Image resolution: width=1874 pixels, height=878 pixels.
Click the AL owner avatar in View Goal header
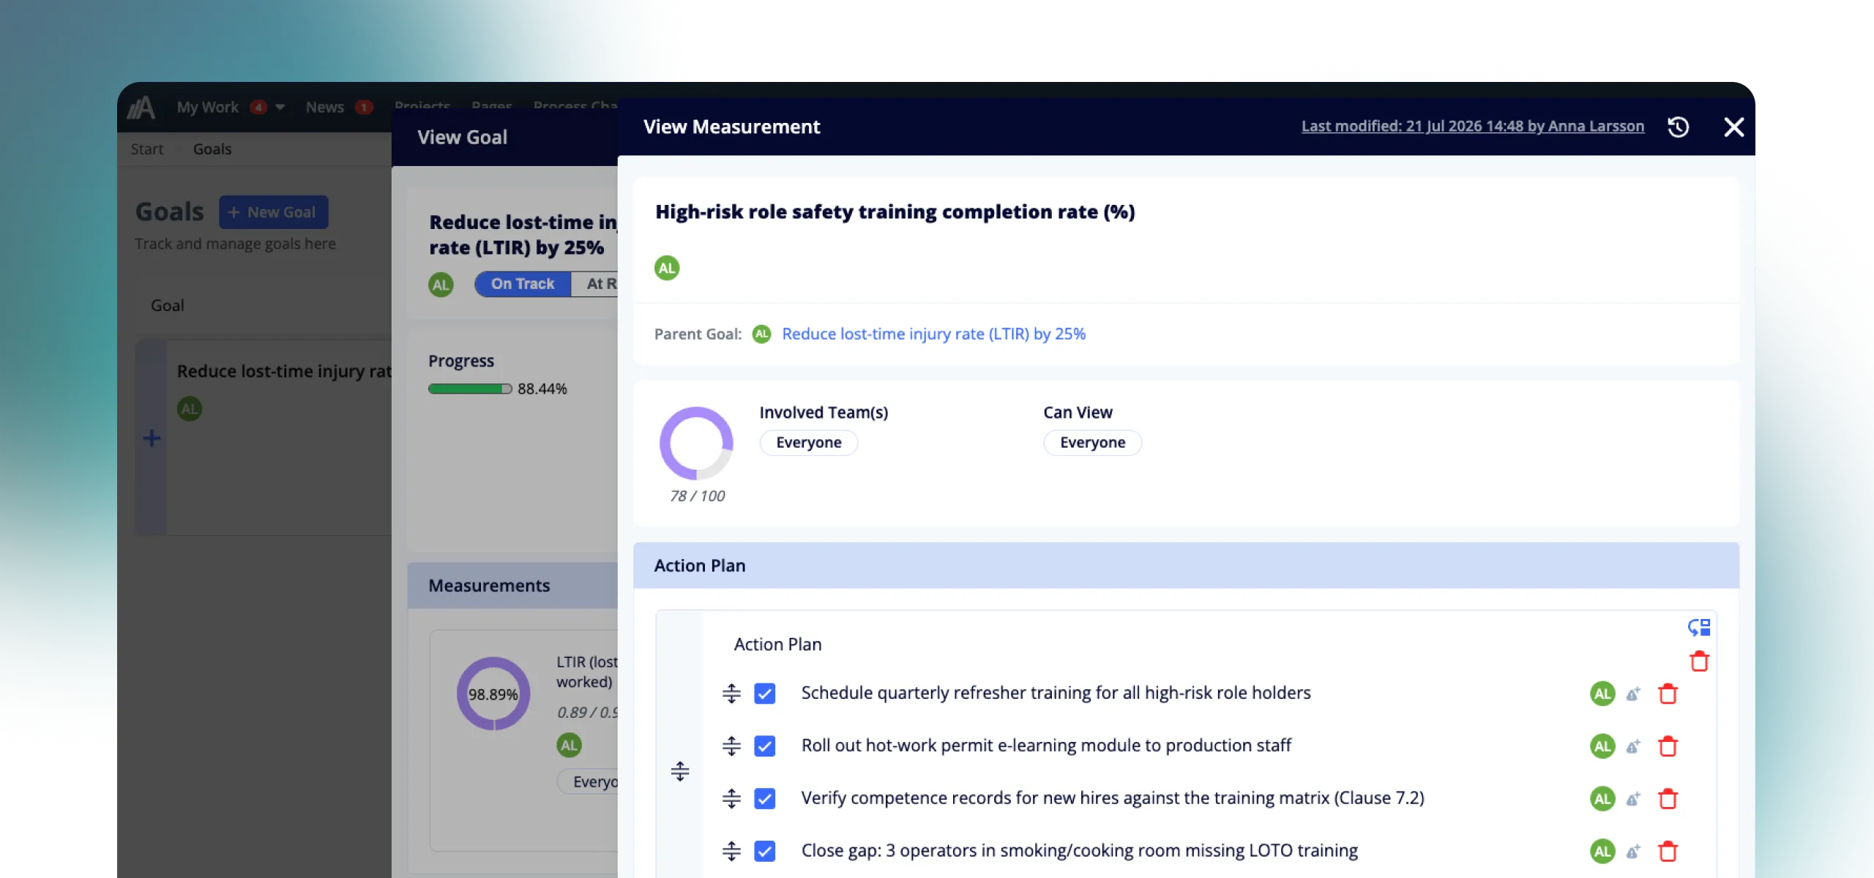(x=441, y=285)
